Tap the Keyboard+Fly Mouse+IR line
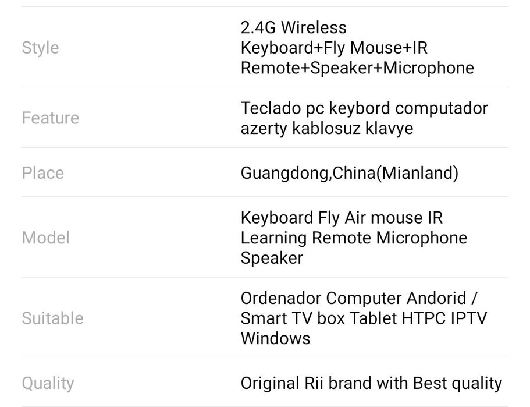 click(334, 48)
